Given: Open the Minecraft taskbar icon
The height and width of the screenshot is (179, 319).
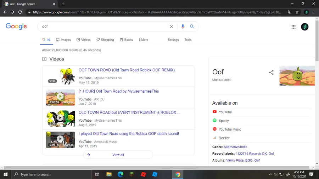Looking at the screenshot, I should coord(132,174).
